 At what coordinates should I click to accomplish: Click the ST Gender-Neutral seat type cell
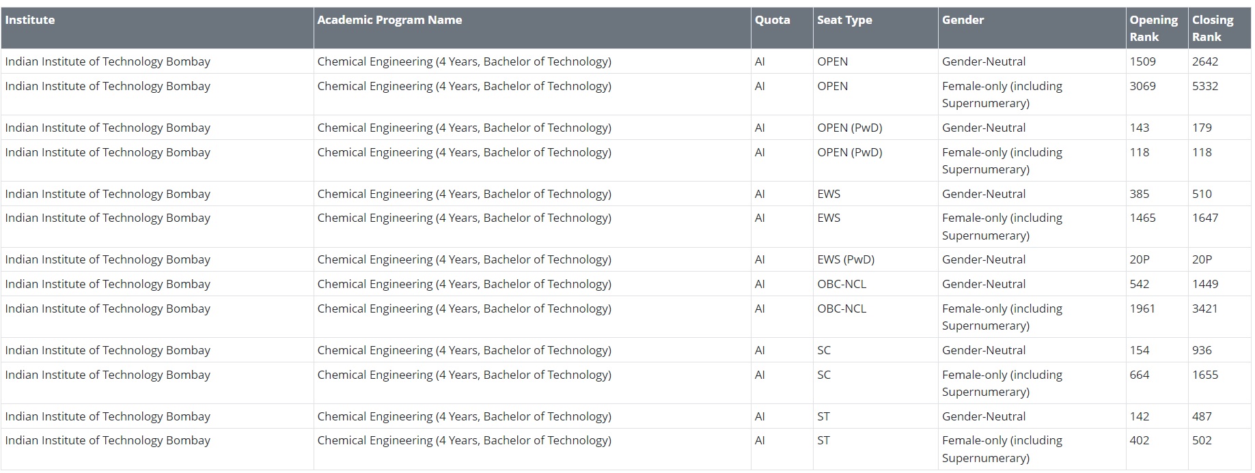point(823,416)
